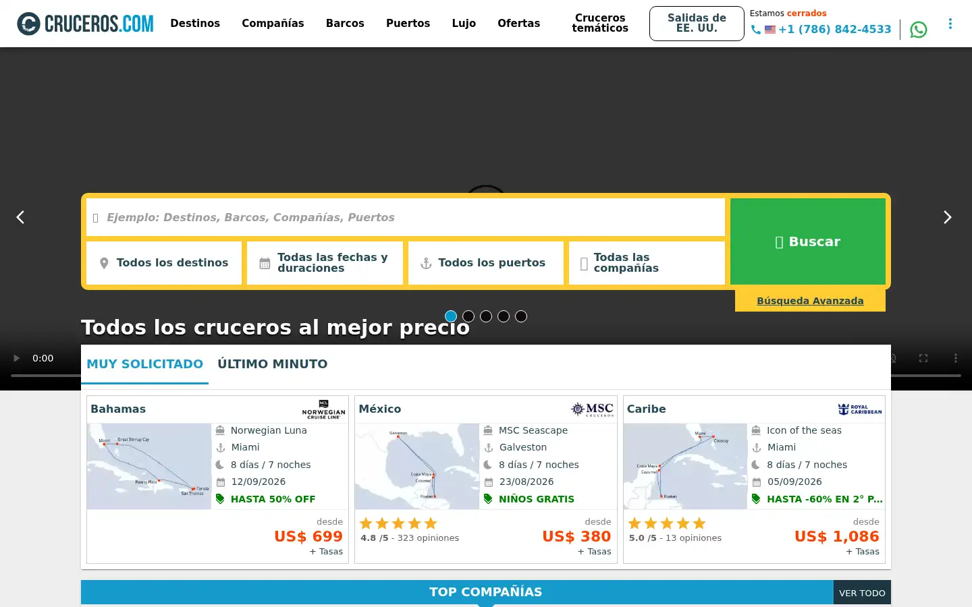Click departure date 12/09/2026
This screenshot has width=972, height=607.
[259, 482]
